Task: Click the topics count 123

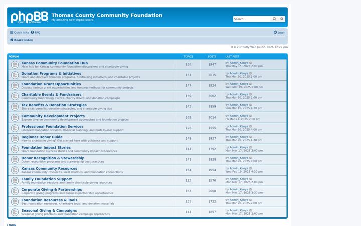Action: (x=189, y=181)
